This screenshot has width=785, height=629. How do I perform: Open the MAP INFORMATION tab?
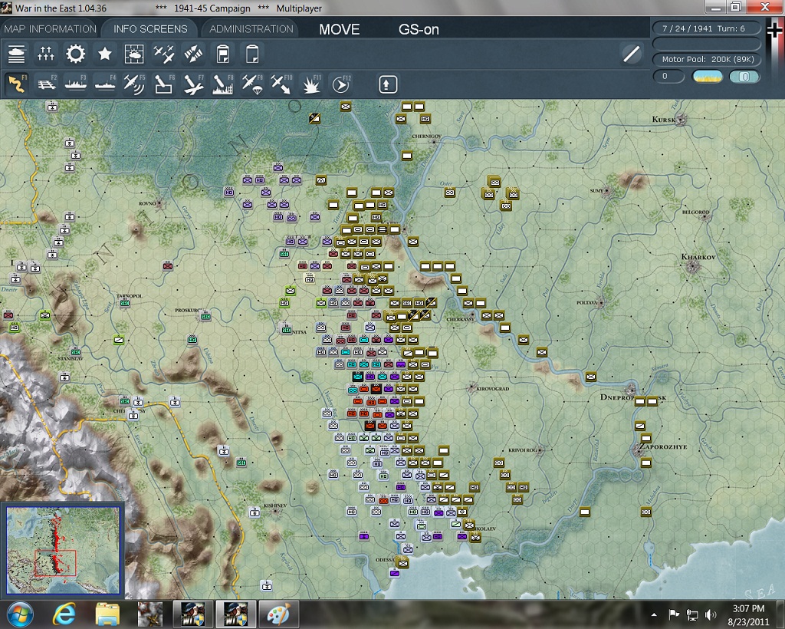tap(50, 29)
